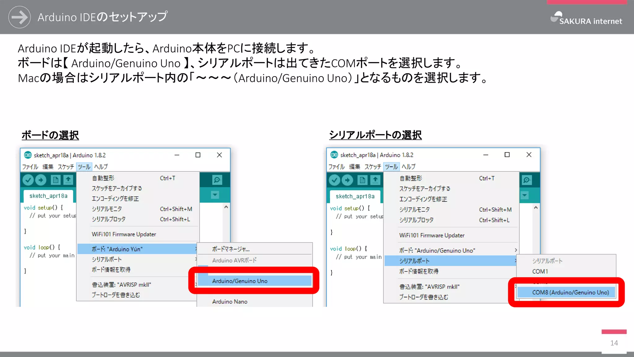Expand 書込装置: "AVRISP mkII" in left window

137,284
